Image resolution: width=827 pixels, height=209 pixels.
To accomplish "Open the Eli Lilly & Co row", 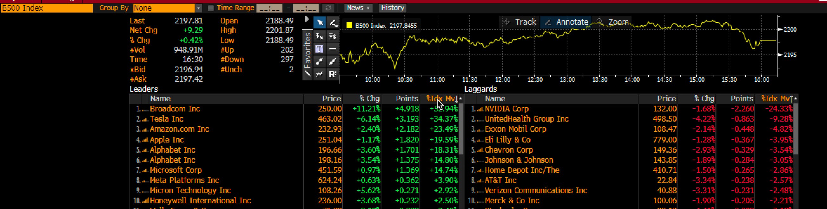I will (x=629, y=140).
